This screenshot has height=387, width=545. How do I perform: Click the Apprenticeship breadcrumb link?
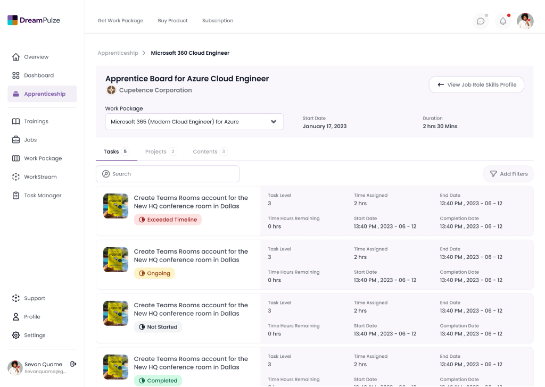click(118, 53)
